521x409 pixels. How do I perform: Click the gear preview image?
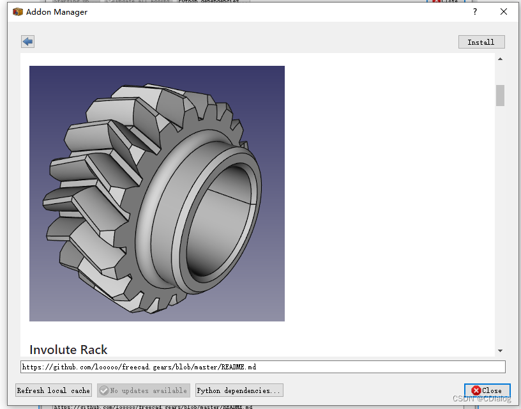[157, 194]
